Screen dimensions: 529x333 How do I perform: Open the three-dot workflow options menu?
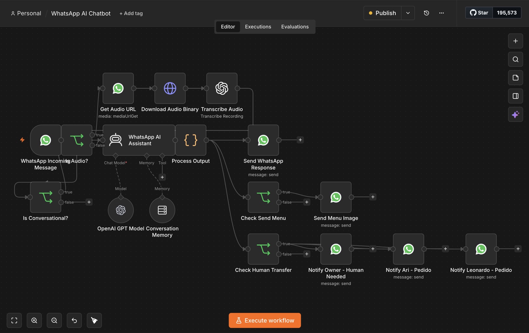[x=441, y=13]
